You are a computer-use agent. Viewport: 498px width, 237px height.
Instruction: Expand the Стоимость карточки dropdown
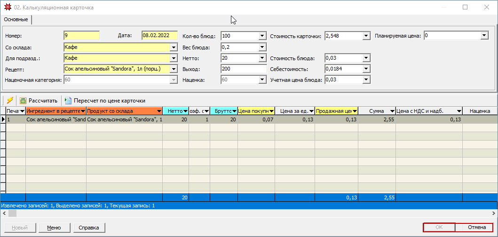(366, 36)
